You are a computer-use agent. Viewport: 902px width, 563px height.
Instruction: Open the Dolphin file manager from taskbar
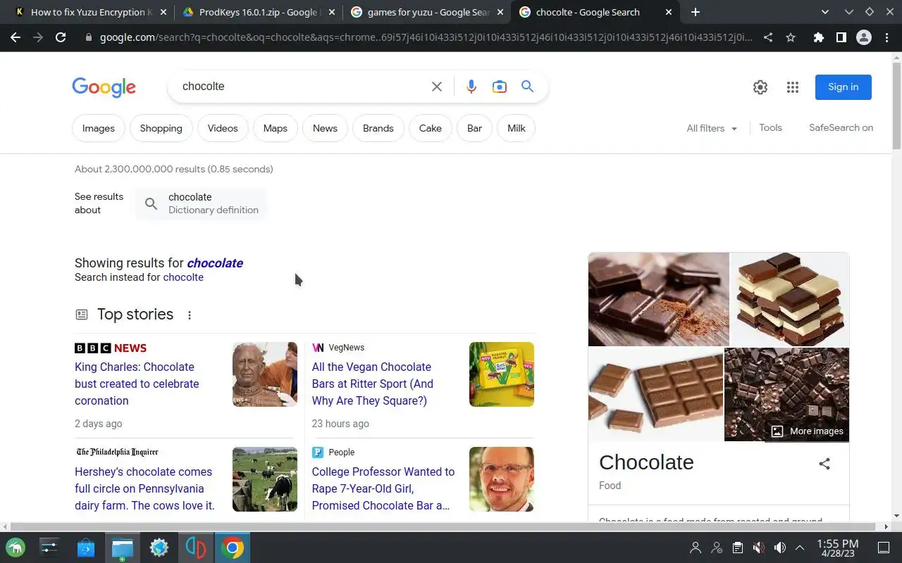[123, 548]
